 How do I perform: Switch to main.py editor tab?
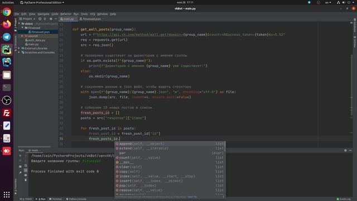[x=68, y=19]
